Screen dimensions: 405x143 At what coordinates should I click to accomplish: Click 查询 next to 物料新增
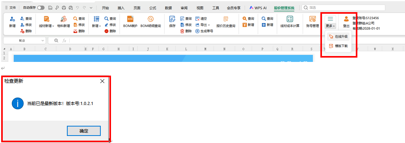pyautogui.click(x=79, y=18)
